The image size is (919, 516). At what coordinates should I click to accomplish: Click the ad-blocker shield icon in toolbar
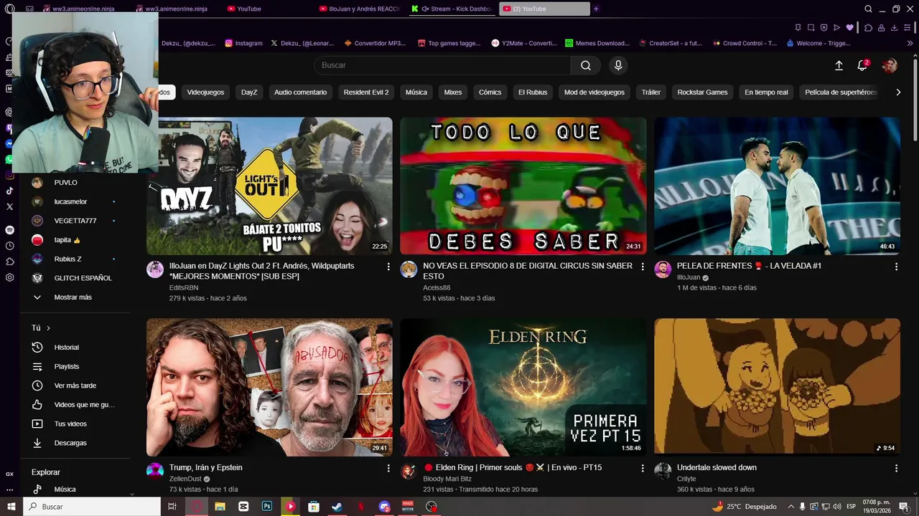click(824, 27)
